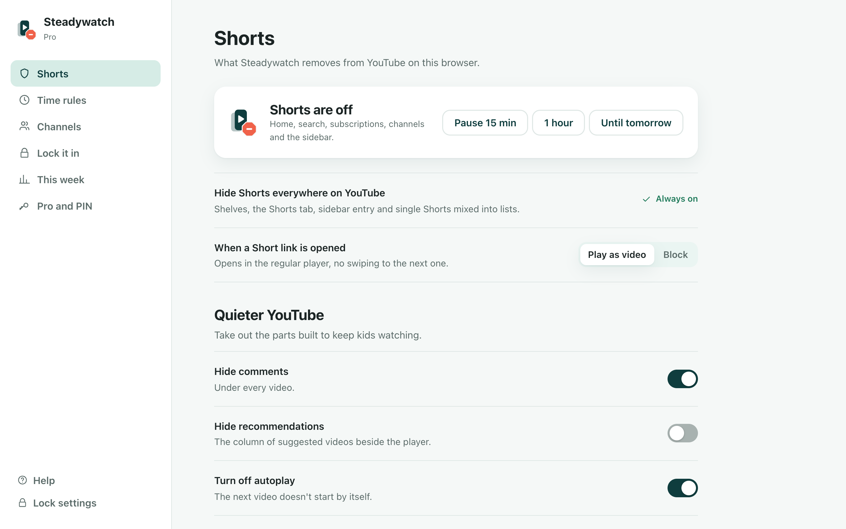Click the key icon beside Pro and PIN
The image size is (846, 529).
[24, 206]
